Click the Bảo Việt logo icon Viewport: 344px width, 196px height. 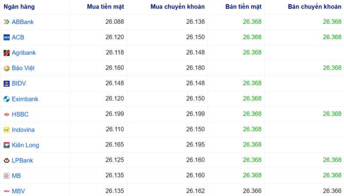pyautogui.click(x=6, y=68)
